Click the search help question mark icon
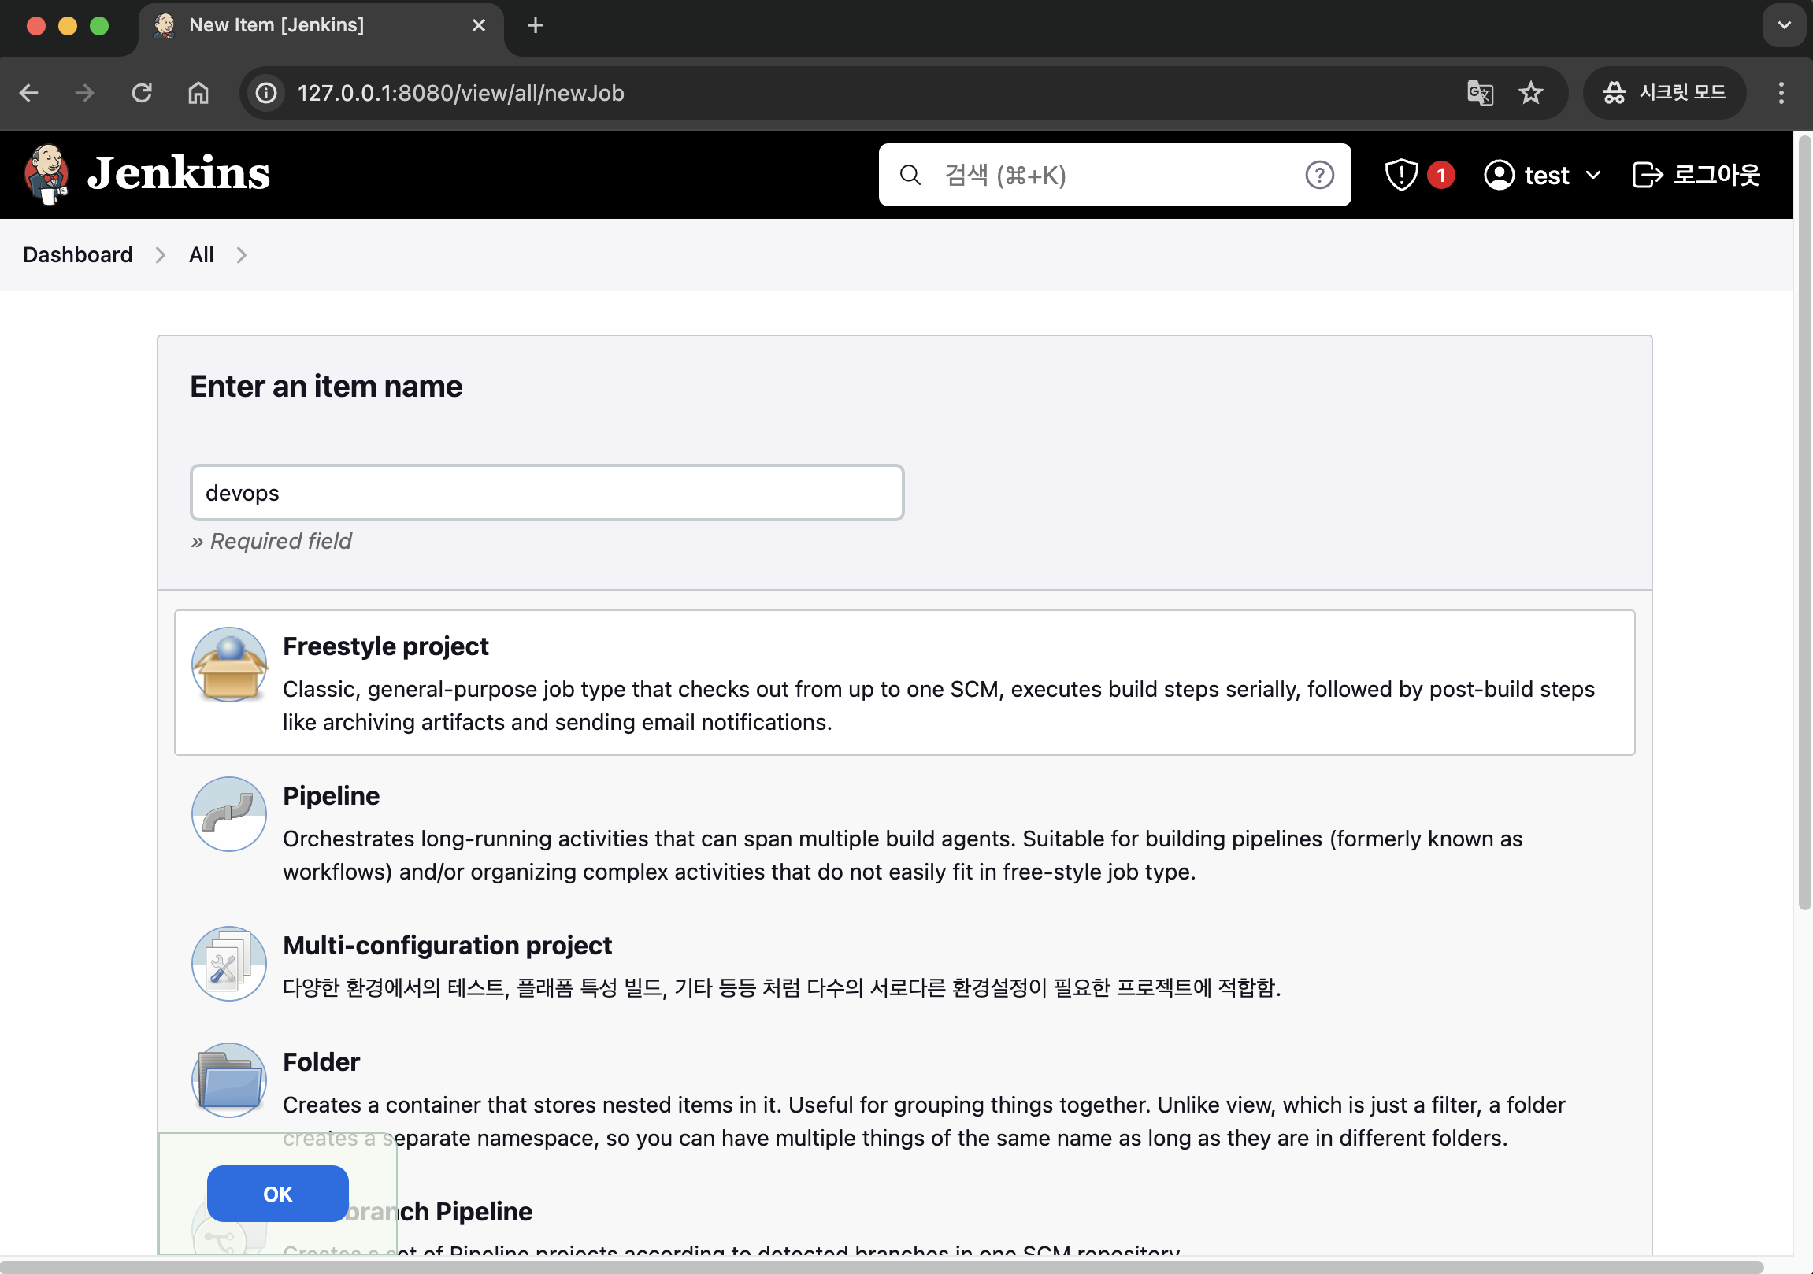 1319,176
